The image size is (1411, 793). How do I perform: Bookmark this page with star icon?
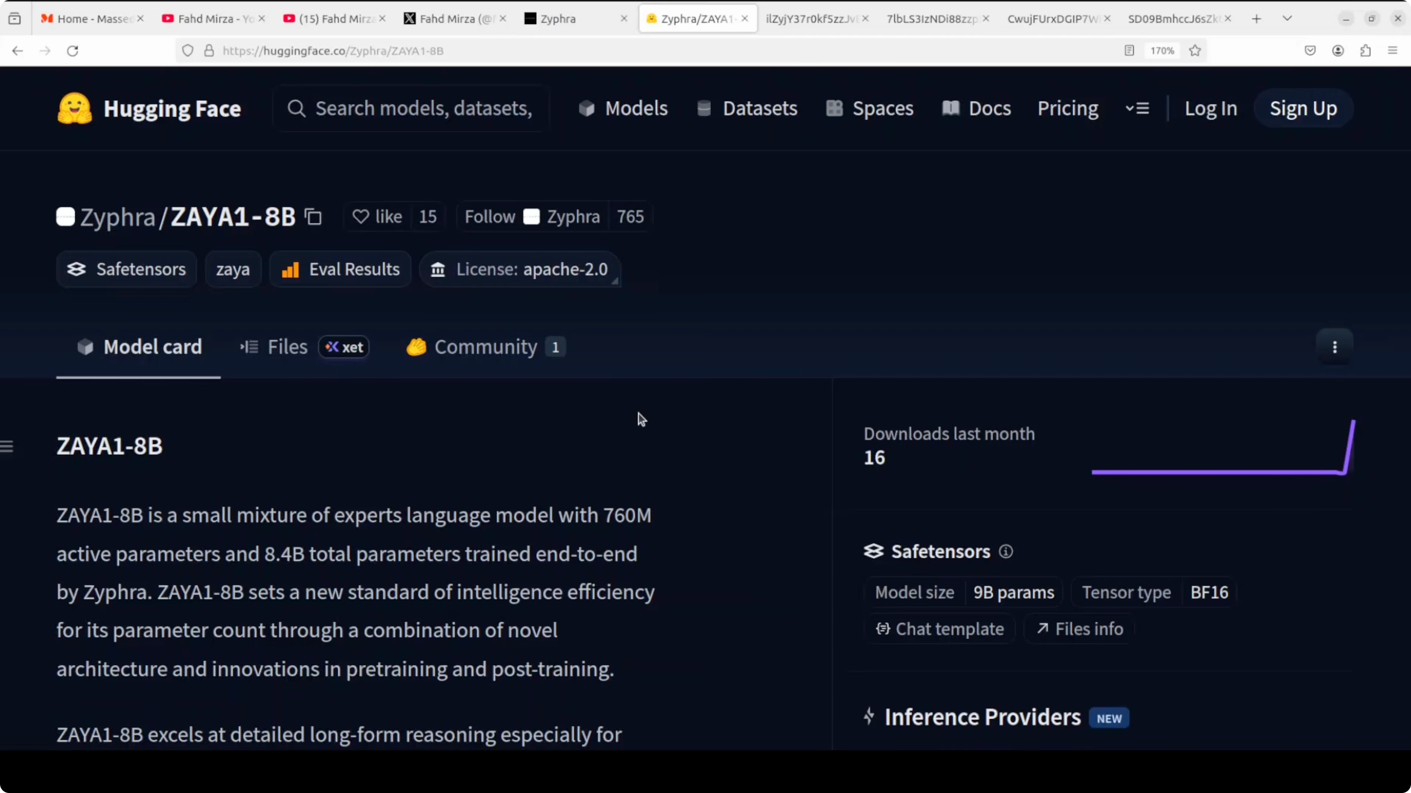1195,51
